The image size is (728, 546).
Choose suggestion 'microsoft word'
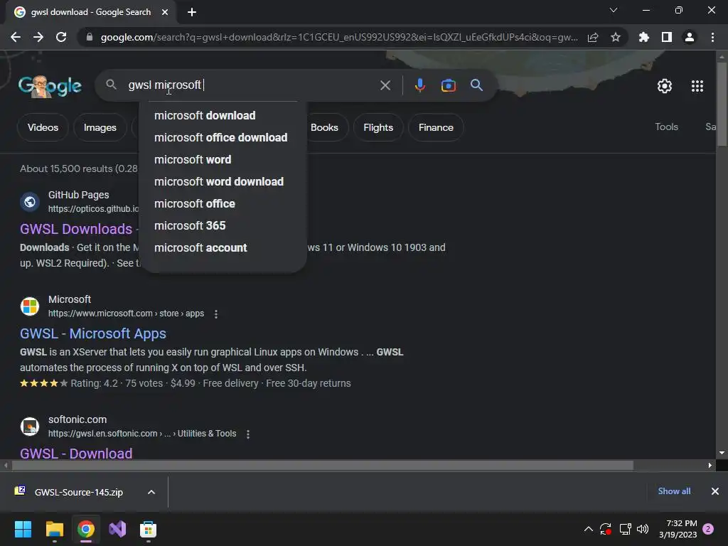coord(193,159)
